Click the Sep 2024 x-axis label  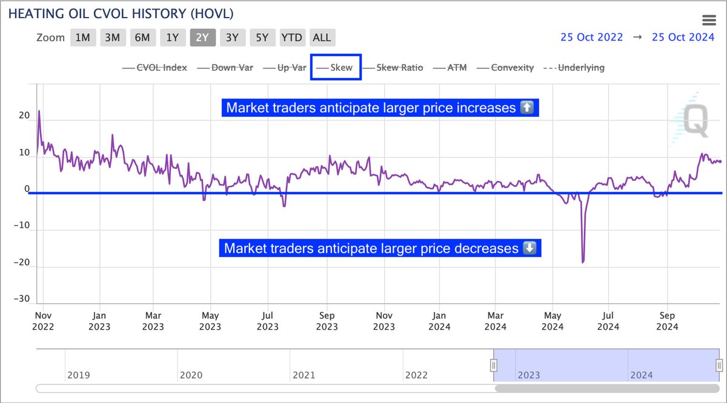coord(667,321)
